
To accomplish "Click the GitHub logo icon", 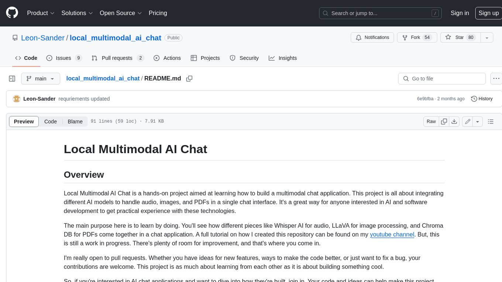I will 12,13.
